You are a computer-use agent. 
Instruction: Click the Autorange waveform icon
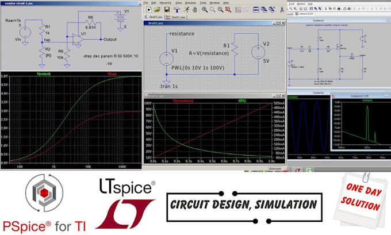239,10
